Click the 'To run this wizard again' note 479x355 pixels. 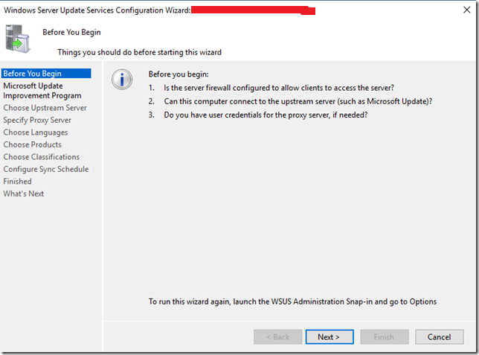pyautogui.click(x=292, y=301)
